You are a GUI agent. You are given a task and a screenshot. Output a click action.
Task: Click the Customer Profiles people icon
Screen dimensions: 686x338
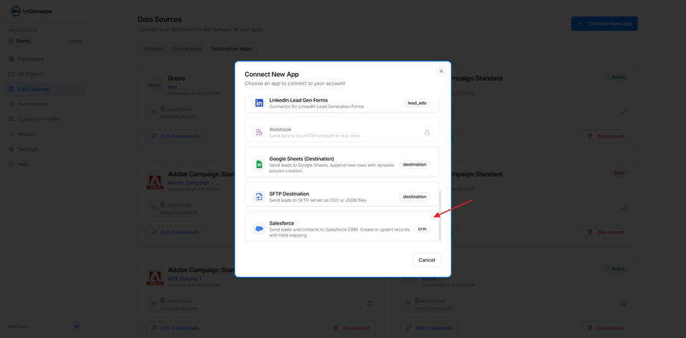11,119
